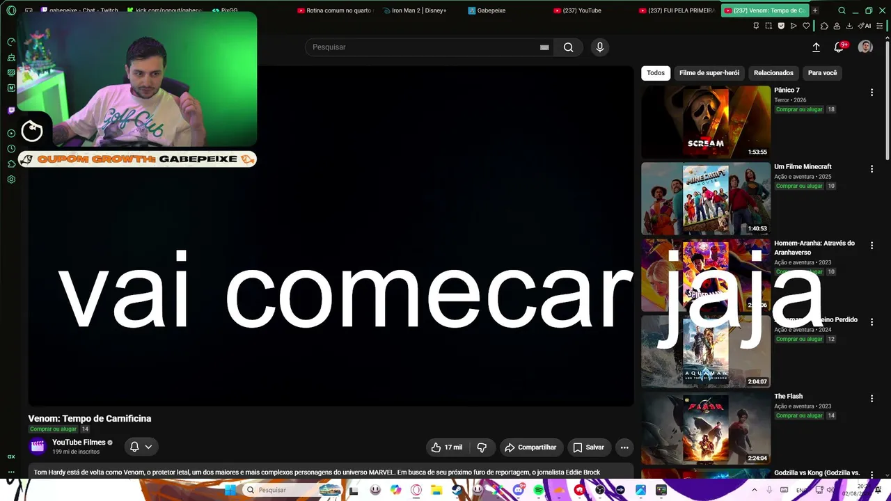Open options menu for Homem-Aranha: Através do Aranhaverso

tap(872, 245)
